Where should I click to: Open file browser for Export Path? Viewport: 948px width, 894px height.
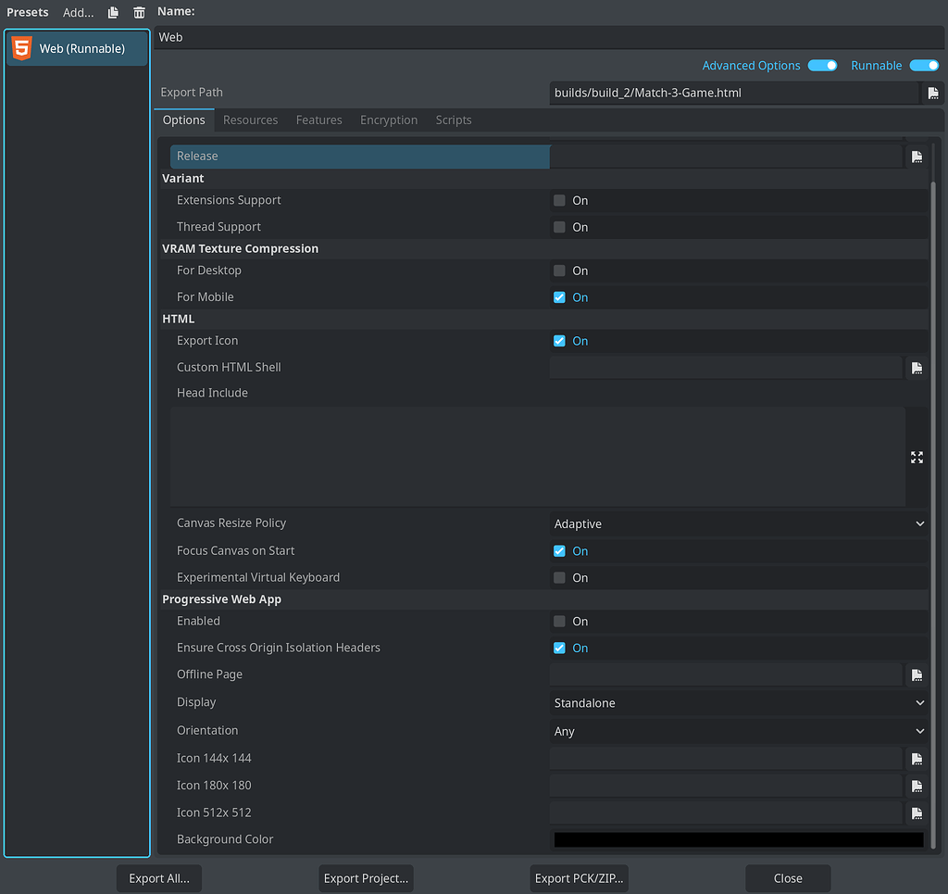click(x=933, y=93)
